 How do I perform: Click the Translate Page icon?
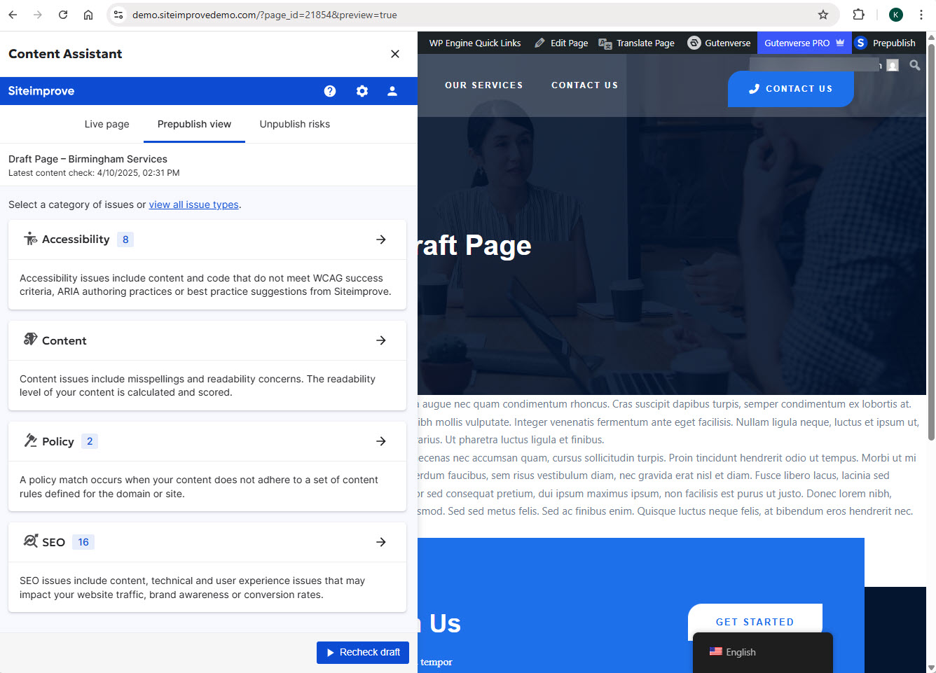tap(604, 43)
